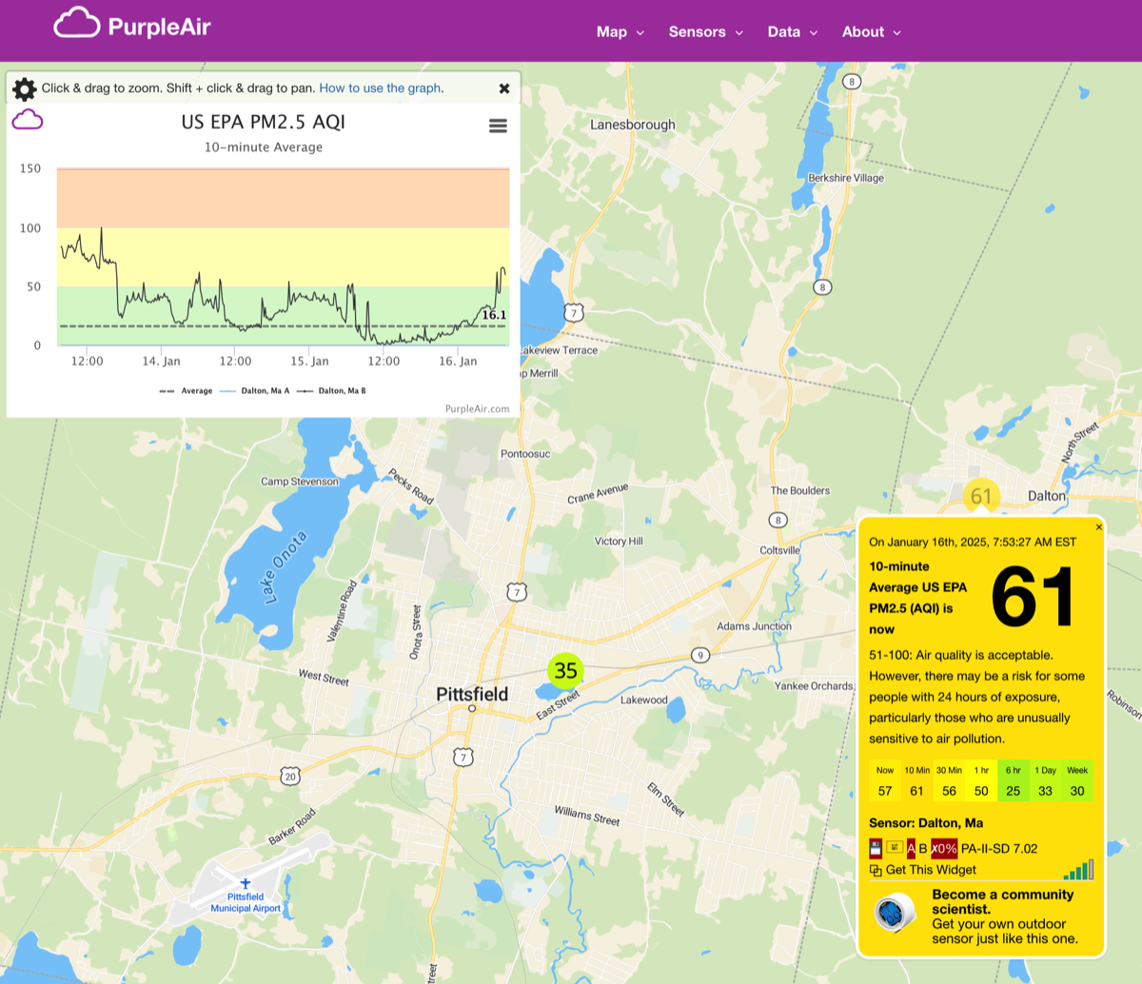The height and width of the screenshot is (984, 1142).
Task: Select the 6 hr average color cell
Action: 1014,781
